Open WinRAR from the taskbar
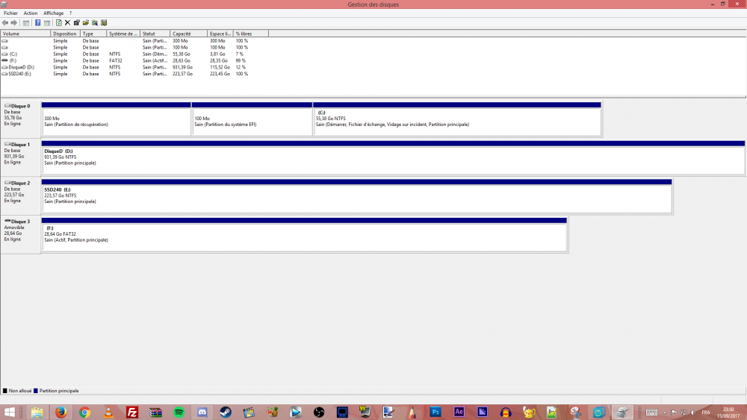The height and width of the screenshot is (420, 747). coord(155,413)
